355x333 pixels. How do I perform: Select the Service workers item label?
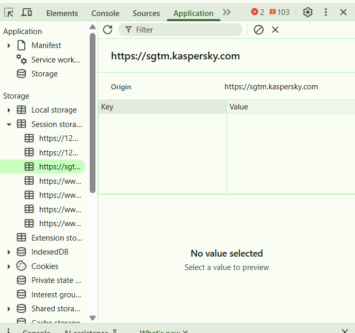pyautogui.click(x=56, y=60)
